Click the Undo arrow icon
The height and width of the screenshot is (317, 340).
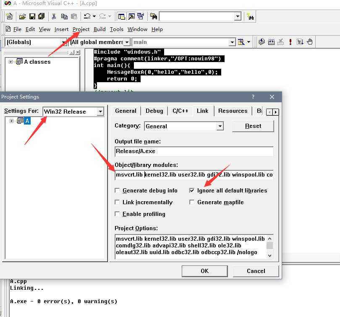87,16
